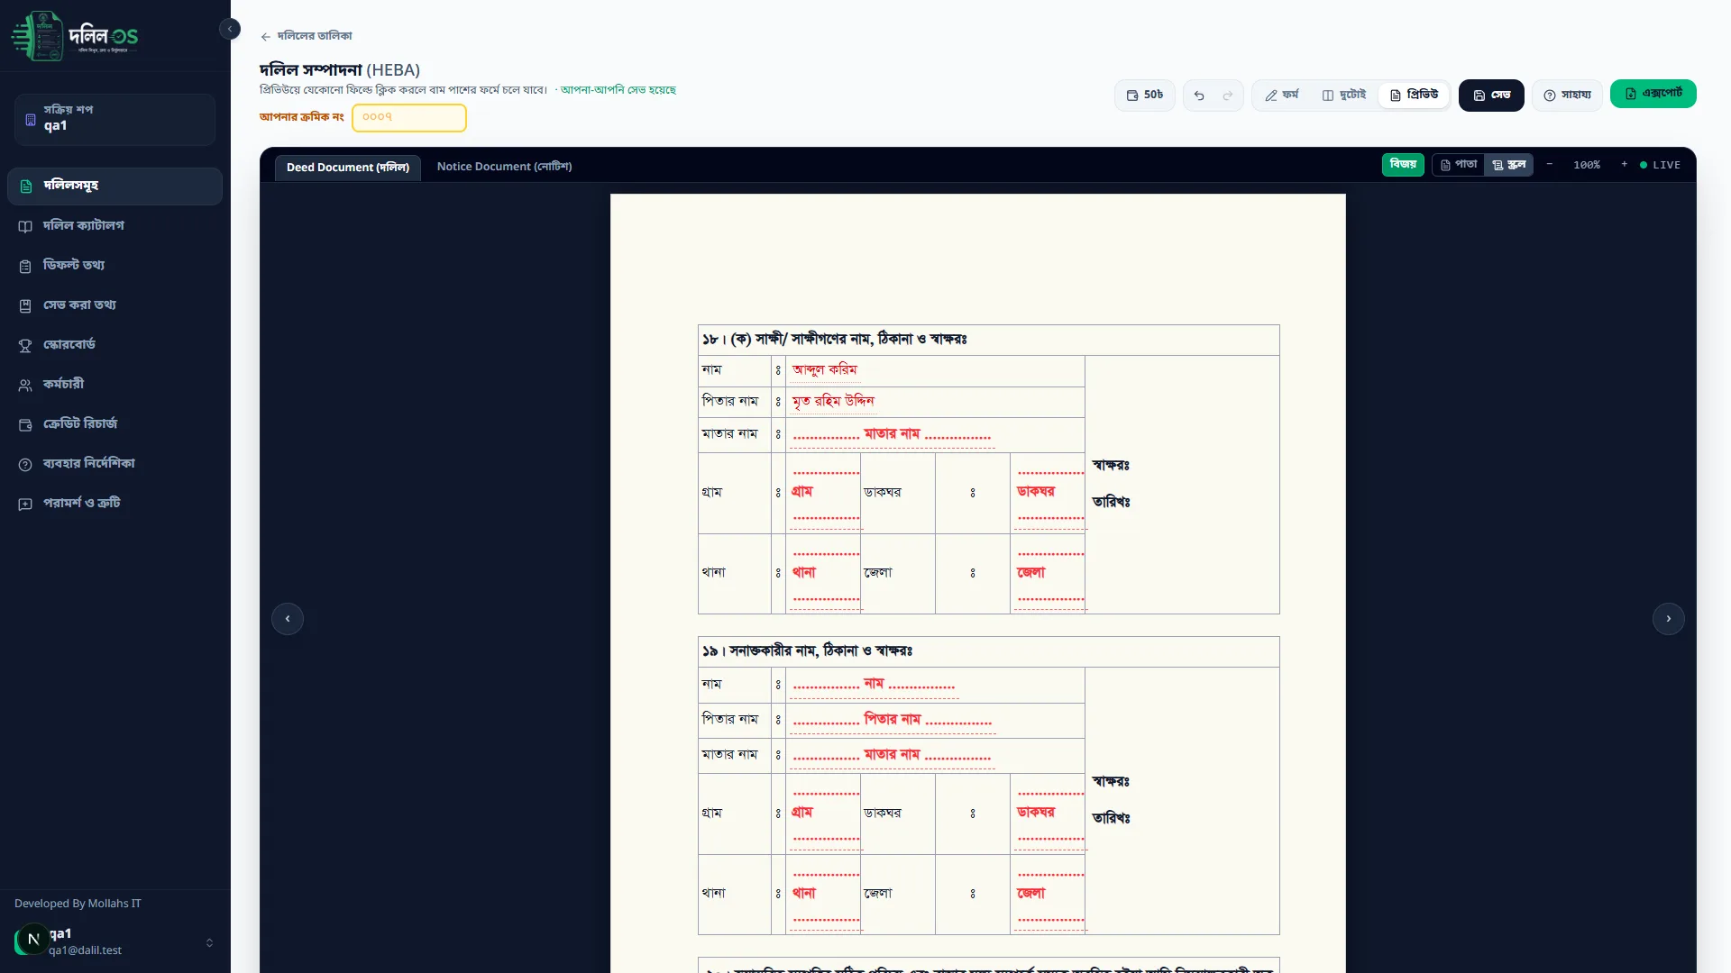1731x973 pixels.
Task: Click the qa1 user avatar
Action: pyautogui.click(x=33, y=940)
